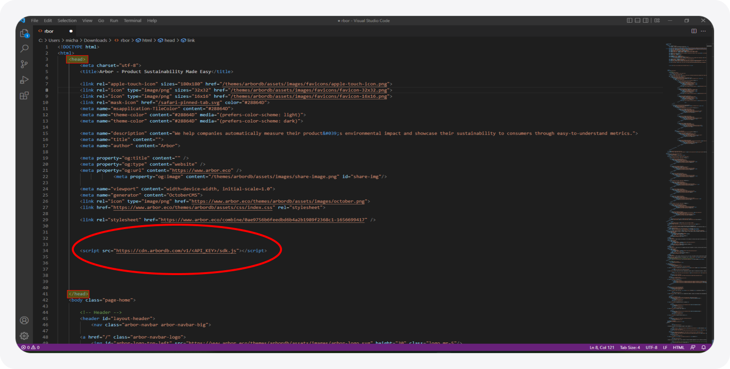730x369 pixels.
Task: Click Downloads in the breadcrumb path
Action: [95, 40]
